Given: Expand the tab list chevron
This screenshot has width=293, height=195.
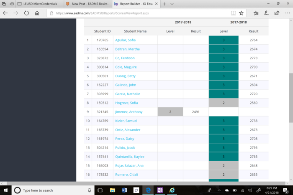Looking at the screenshot, I should click(172, 4).
